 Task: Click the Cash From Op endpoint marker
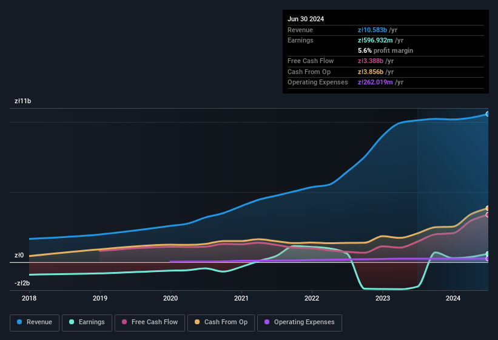tap(488, 208)
